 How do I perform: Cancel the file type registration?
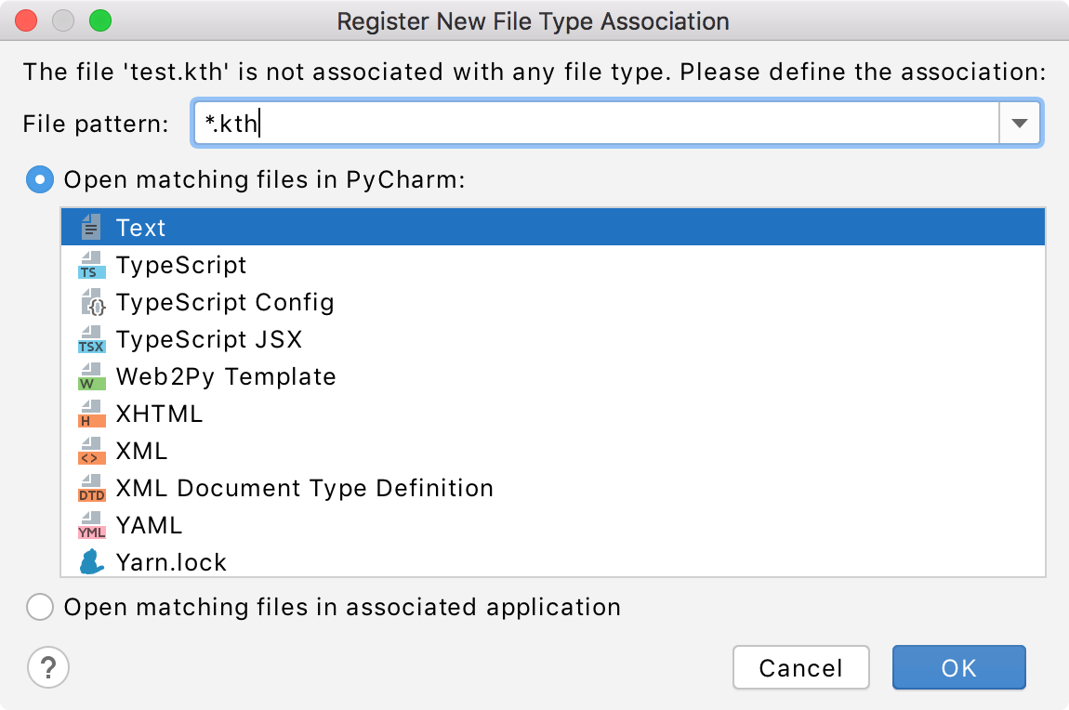[x=800, y=667]
